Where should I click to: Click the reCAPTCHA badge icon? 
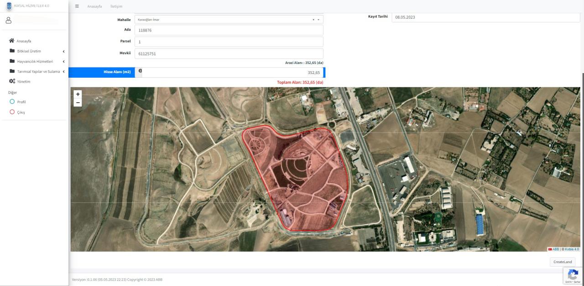(573, 275)
